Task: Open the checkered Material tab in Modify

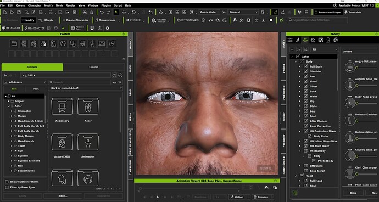Action: [x=321, y=40]
